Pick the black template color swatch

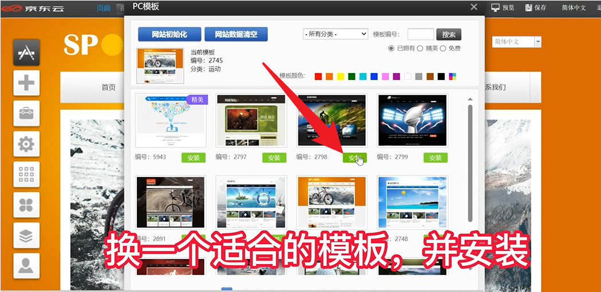pos(441,77)
